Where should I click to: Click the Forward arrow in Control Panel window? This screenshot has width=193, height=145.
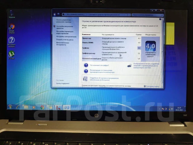pos(58,14)
